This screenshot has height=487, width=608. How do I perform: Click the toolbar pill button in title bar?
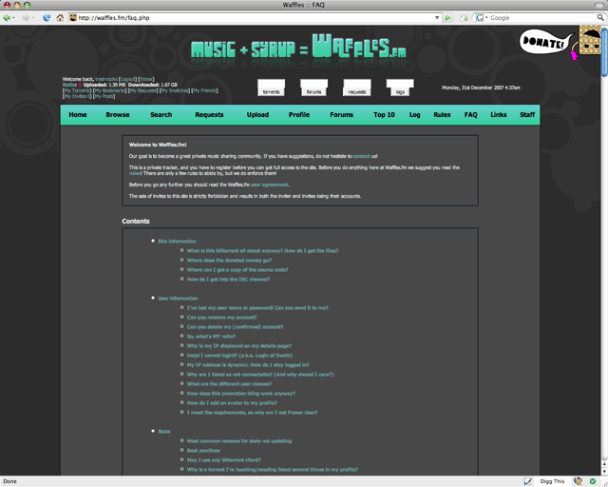[x=599, y=5]
